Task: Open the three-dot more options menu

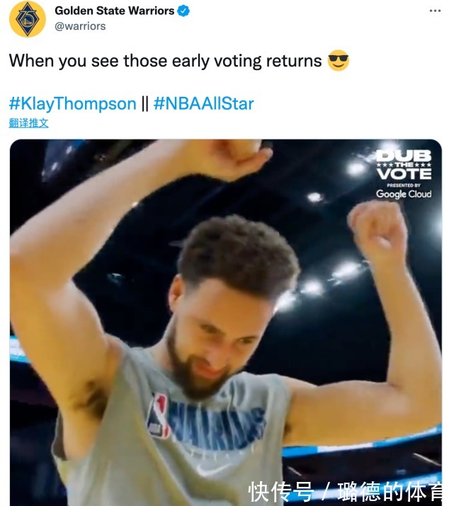Action: pyautogui.click(x=435, y=11)
